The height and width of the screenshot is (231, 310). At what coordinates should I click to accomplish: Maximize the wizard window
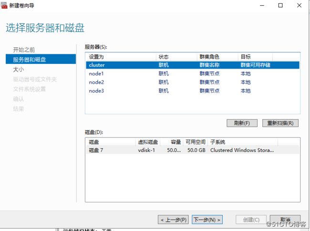coord(280,6)
